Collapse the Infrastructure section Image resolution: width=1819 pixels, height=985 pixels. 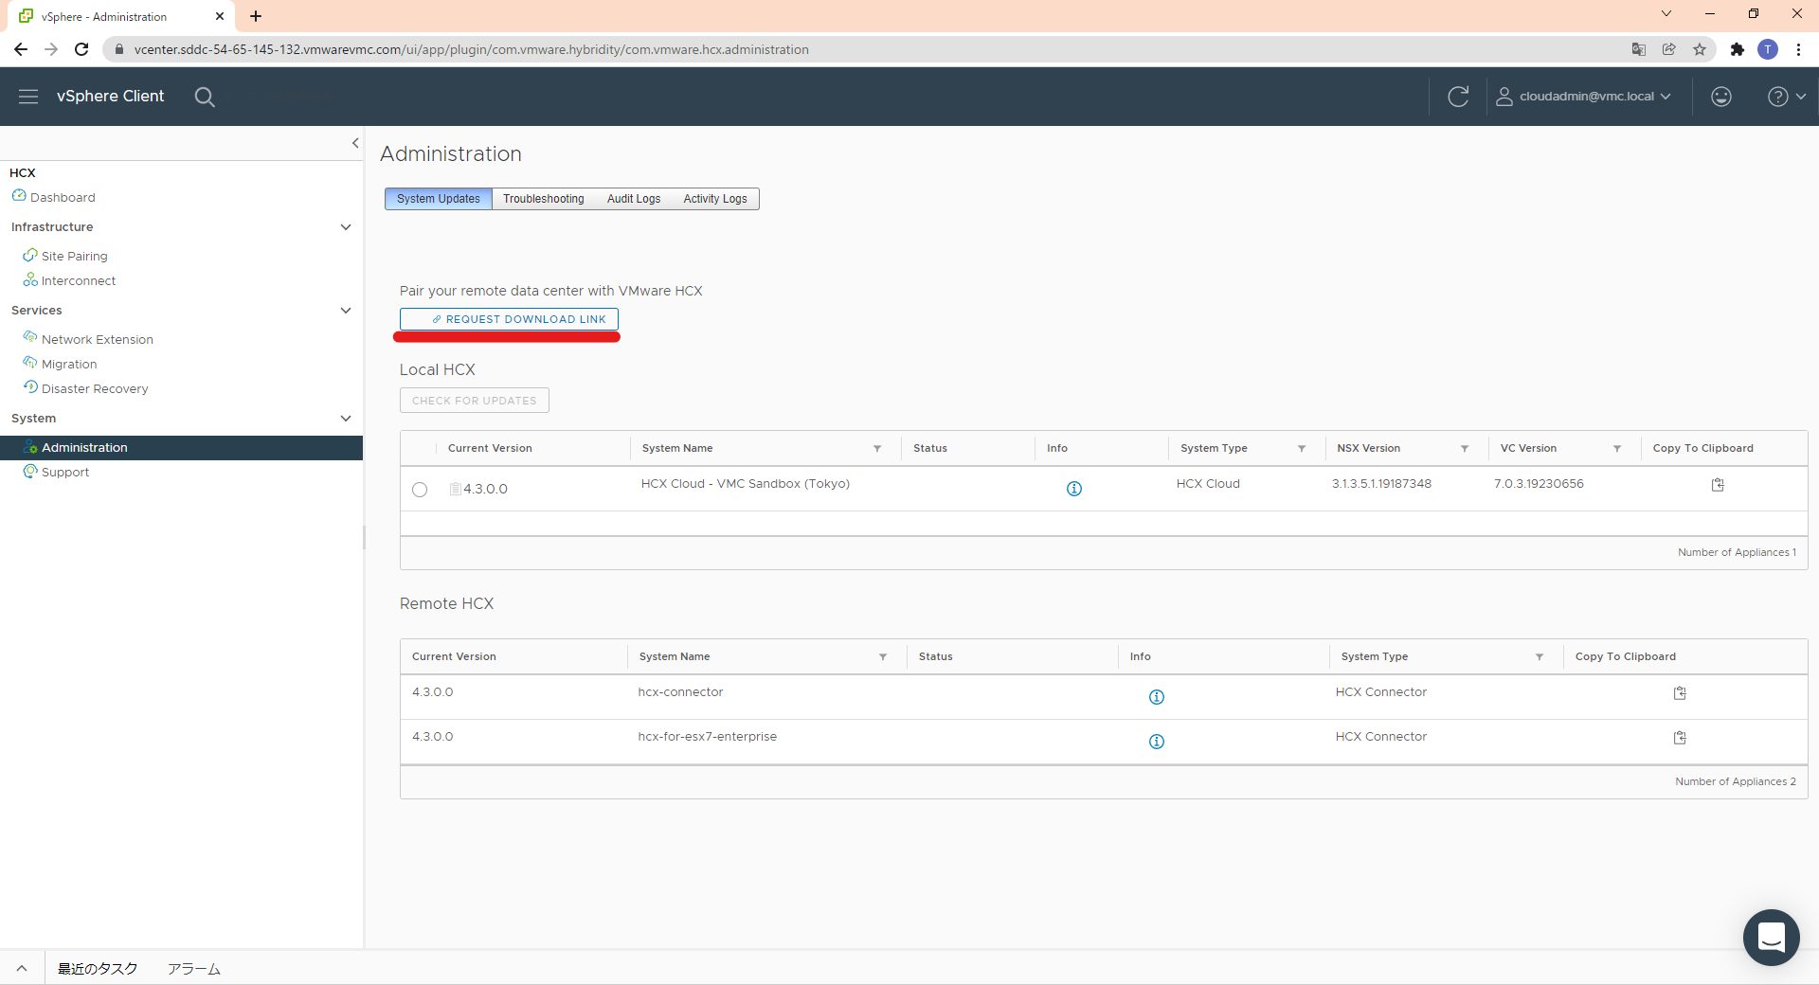tap(346, 227)
